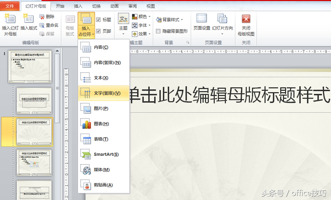Viewport: 331px width, 200px height.
Task: Click the master title text placeholder
Action: click(x=230, y=95)
